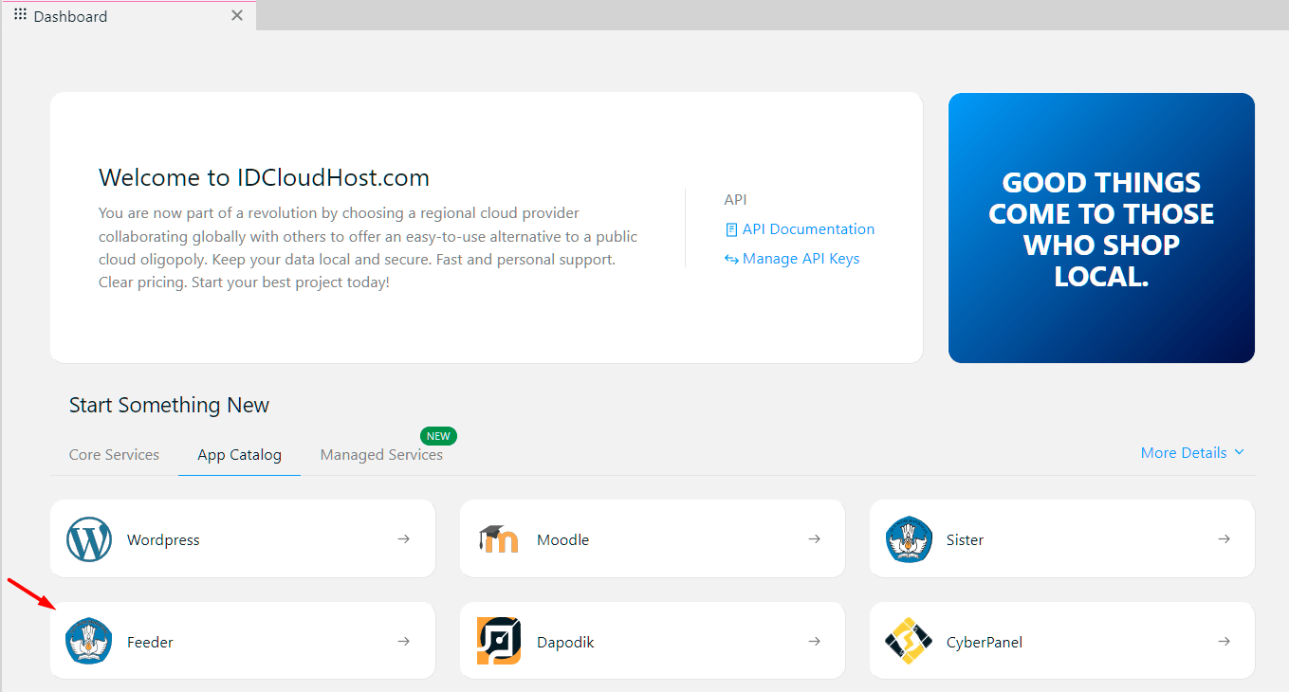Select the App Catalog tab
Screen dimensions: 1289x692
pos(239,455)
